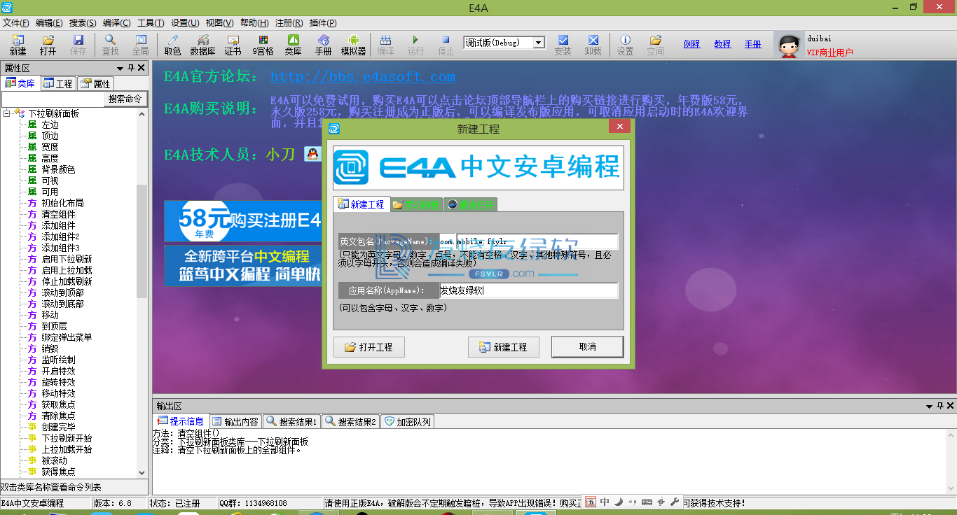The width and height of the screenshot is (957, 515).
Task: Select 背景颜色 property in the tree
Action: pyautogui.click(x=58, y=169)
